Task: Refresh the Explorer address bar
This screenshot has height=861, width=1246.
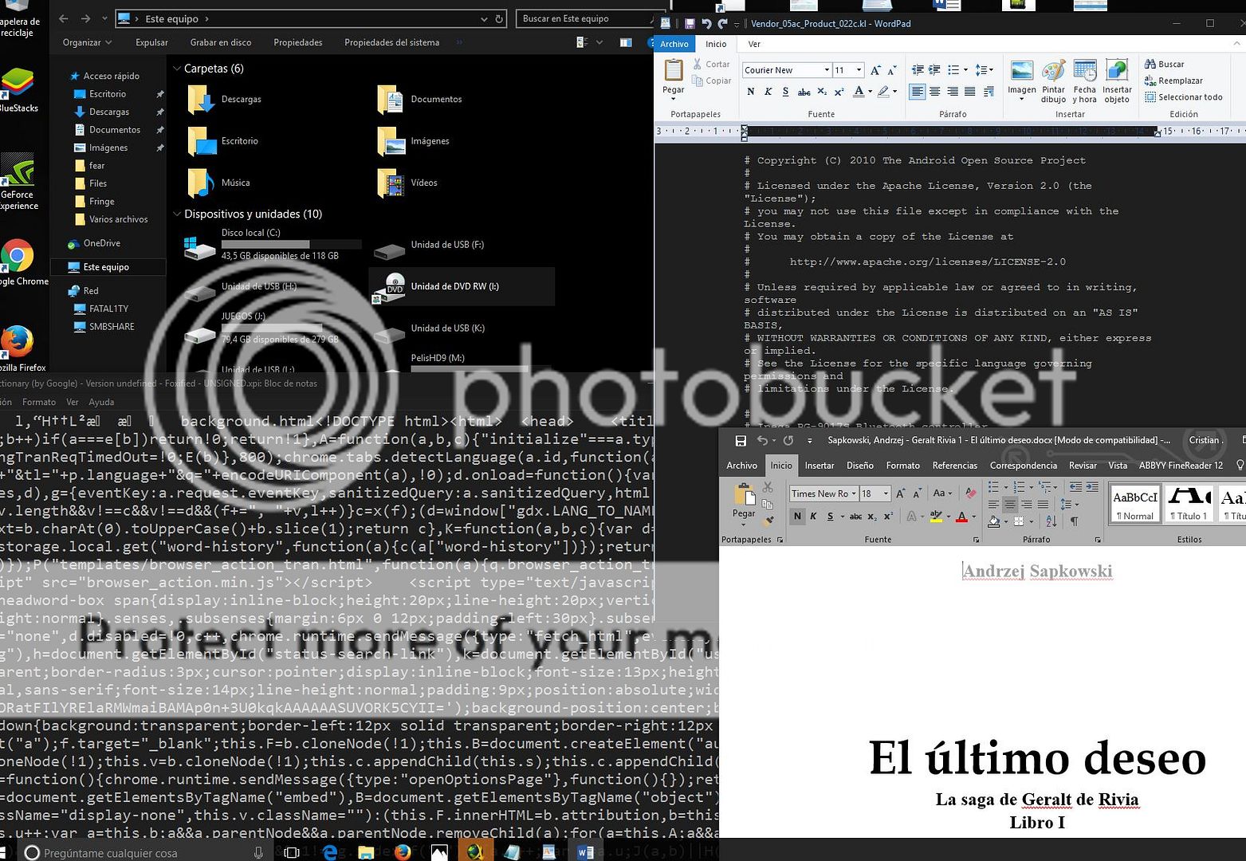Action: (499, 18)
